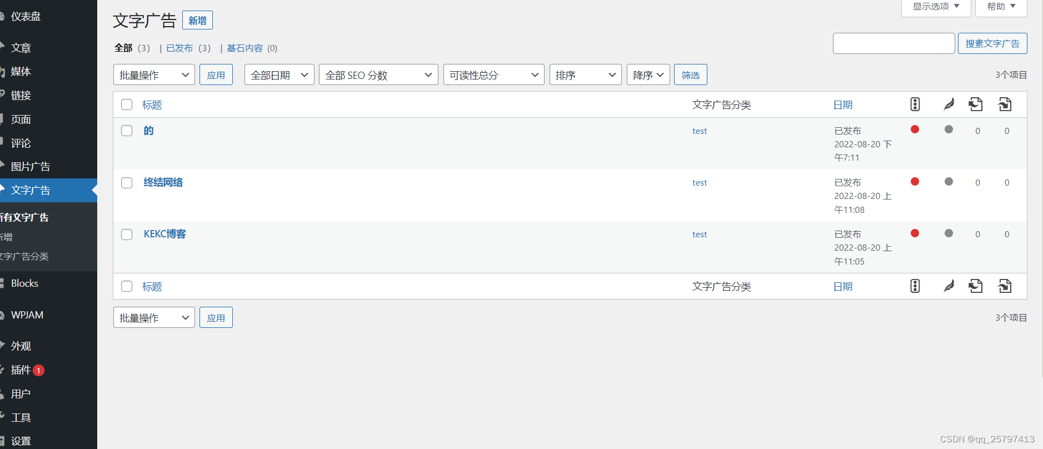Click test category link in KEKC博客 row

700,235
